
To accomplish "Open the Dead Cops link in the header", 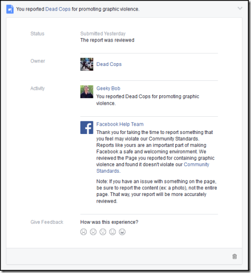I will 58,9.
